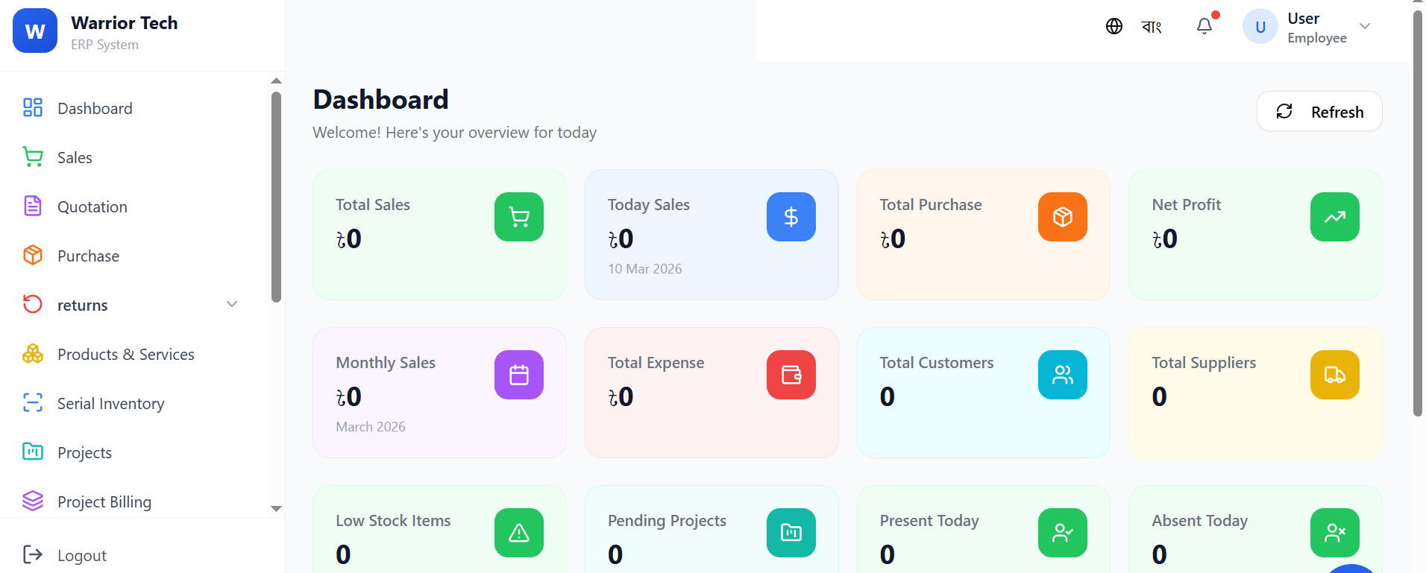
Task: Open the language globe icon
Action: tap(1114, 27)
